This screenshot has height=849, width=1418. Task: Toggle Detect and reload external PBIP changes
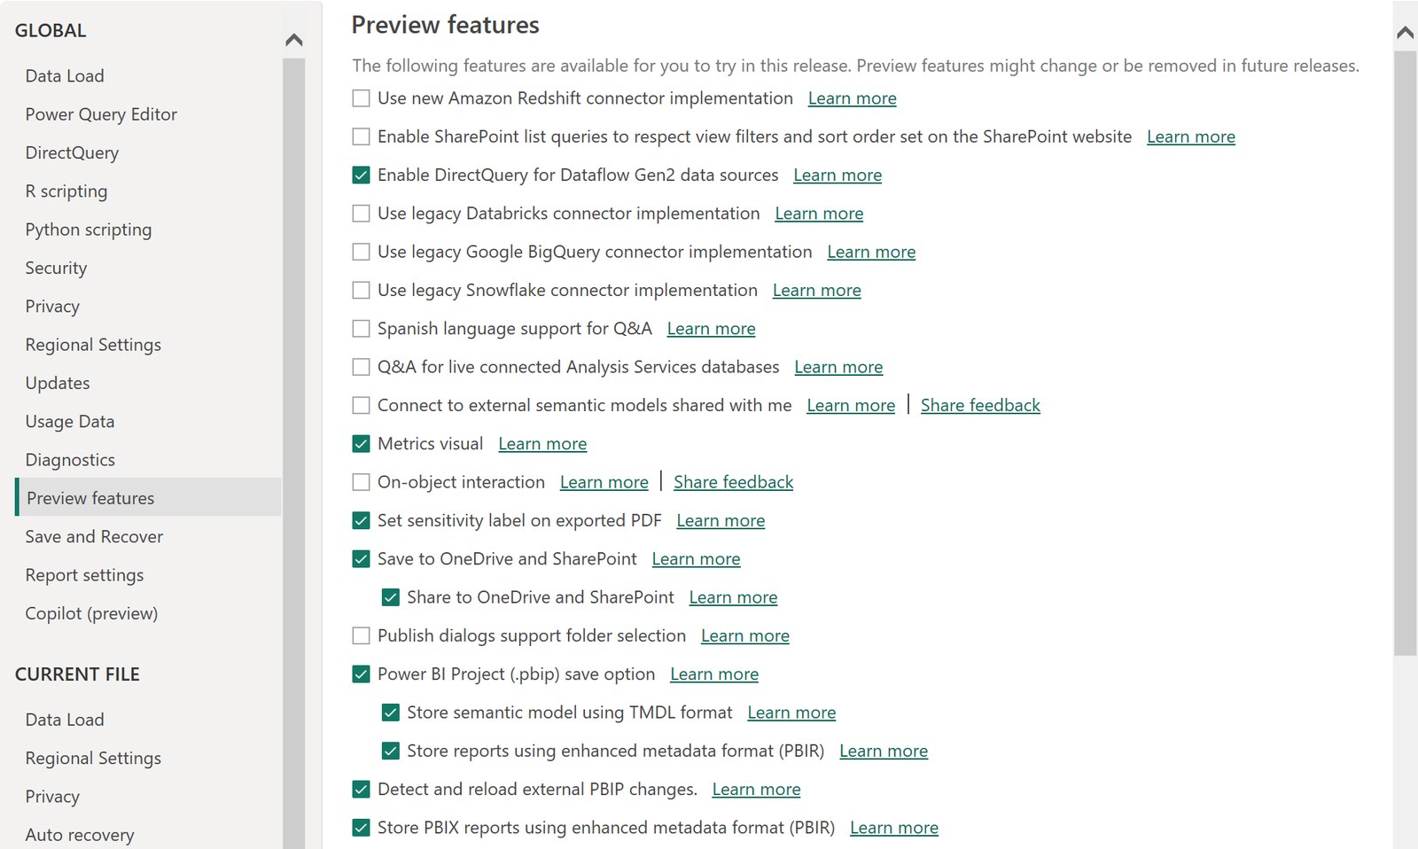361,790
